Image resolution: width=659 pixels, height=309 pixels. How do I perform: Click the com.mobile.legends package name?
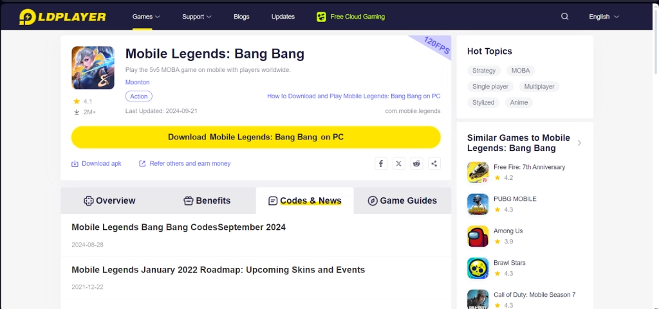point(413,111)
